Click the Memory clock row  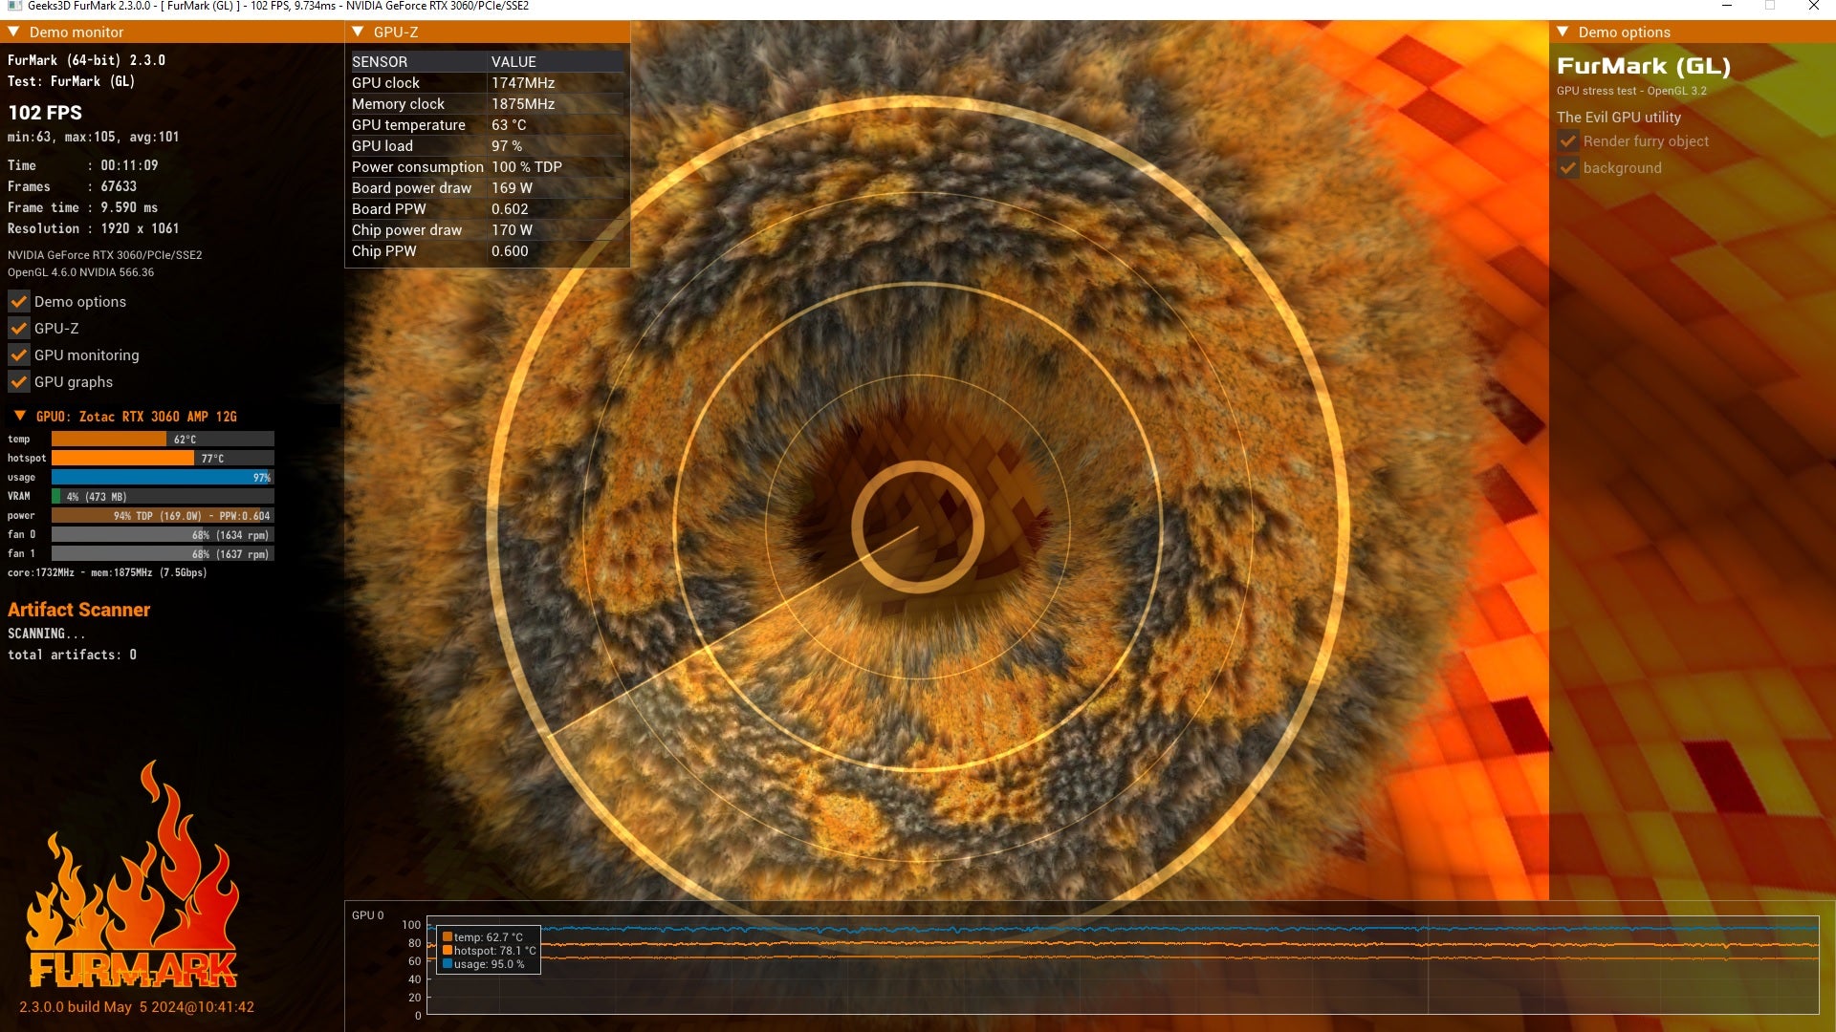[x=488, y=104]
